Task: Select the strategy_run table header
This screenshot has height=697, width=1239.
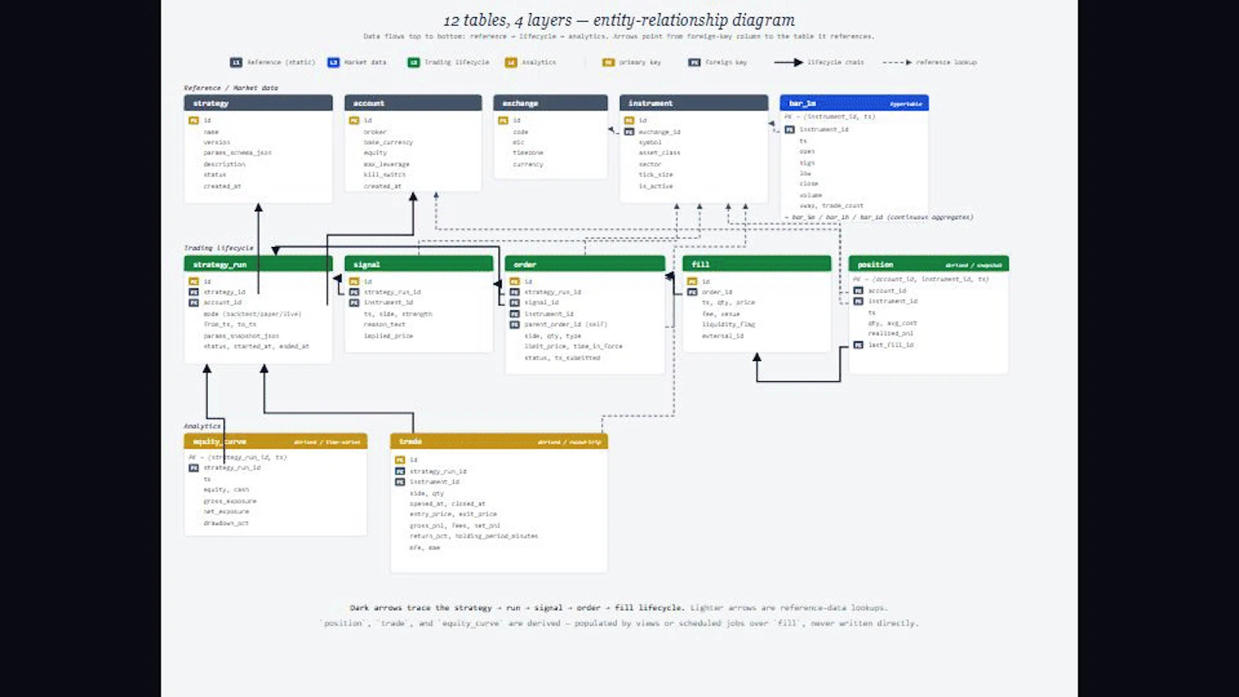Action: [x=258, y=264]
